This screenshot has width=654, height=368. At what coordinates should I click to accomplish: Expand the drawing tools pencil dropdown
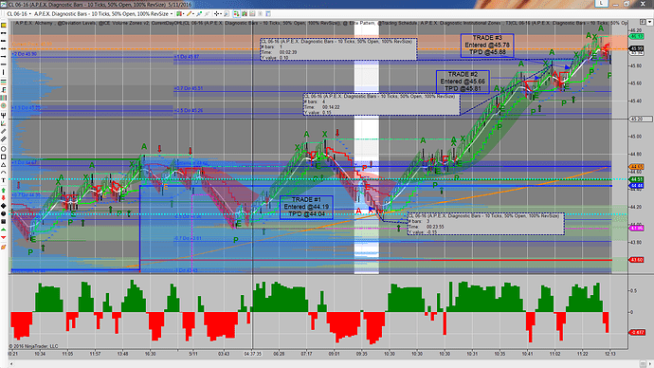point(193,14)
